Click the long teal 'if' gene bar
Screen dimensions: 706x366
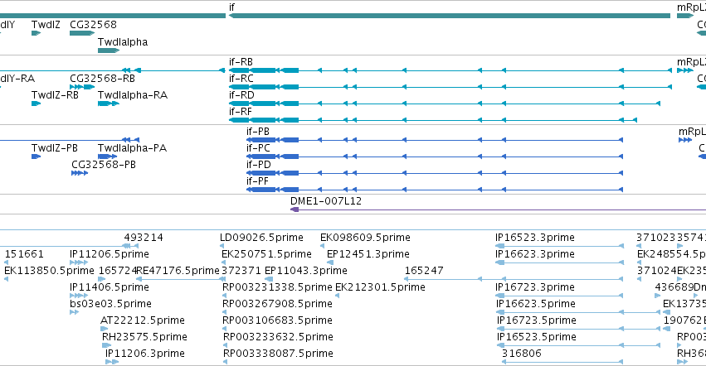tap(450, 17)
